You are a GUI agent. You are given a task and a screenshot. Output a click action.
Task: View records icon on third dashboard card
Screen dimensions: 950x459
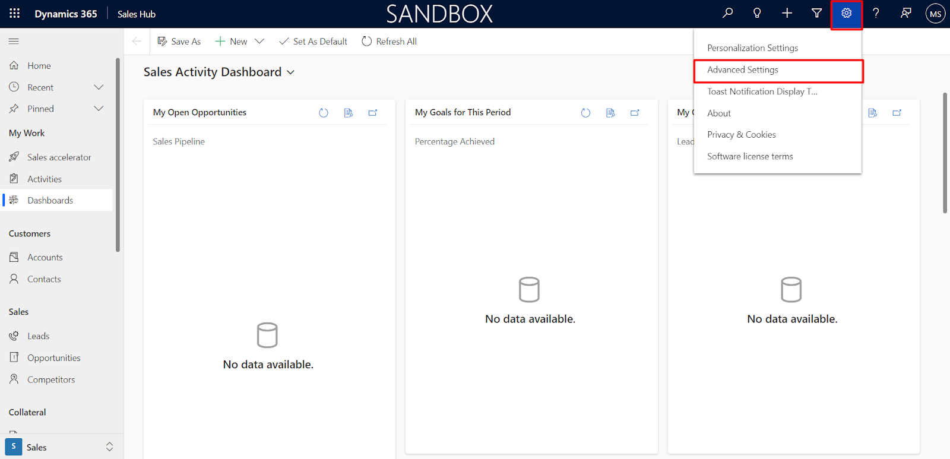click(872, 113)
